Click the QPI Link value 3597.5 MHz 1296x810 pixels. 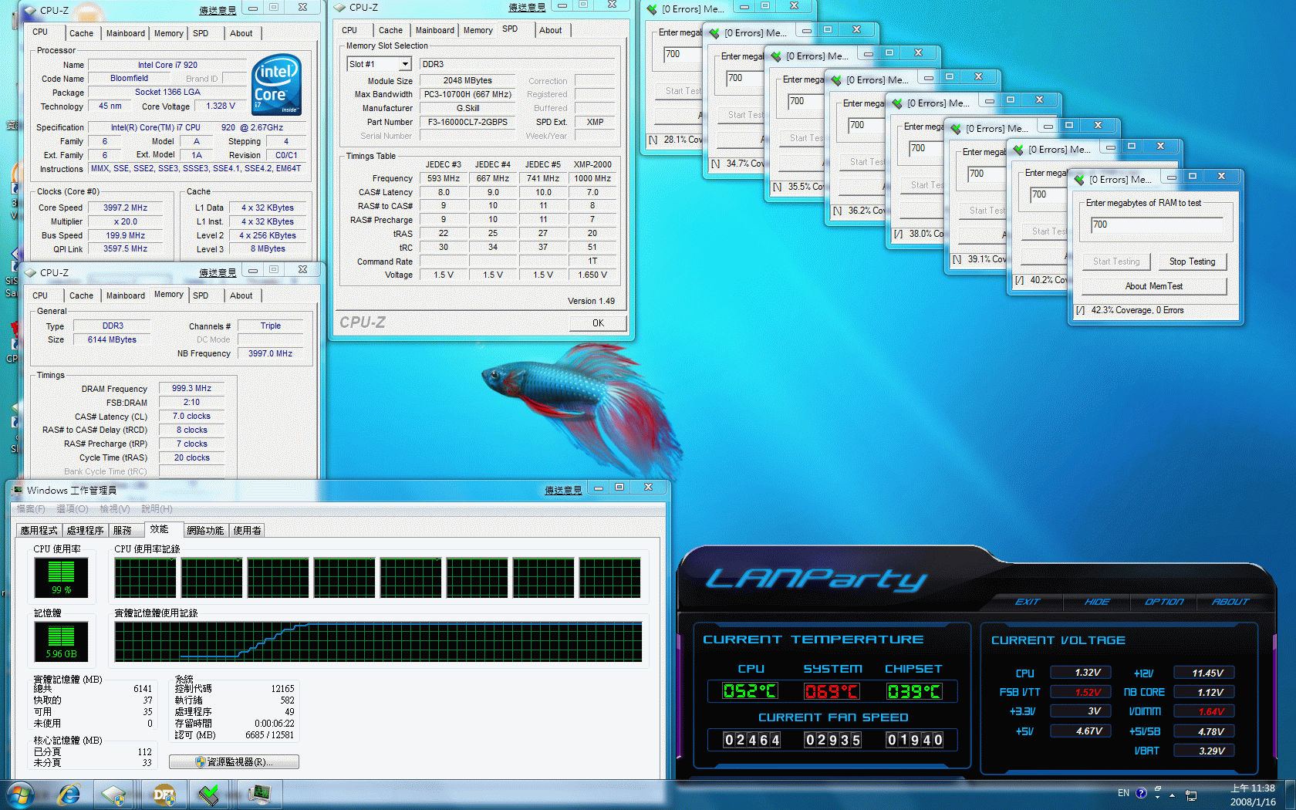(125, 248)
